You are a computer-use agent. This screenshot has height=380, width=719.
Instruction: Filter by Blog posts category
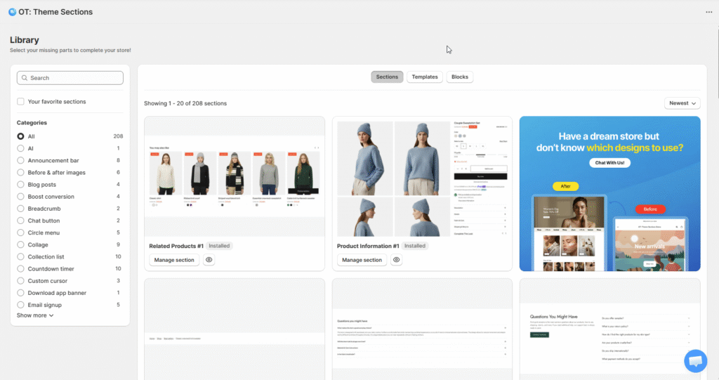coord(20,185)
